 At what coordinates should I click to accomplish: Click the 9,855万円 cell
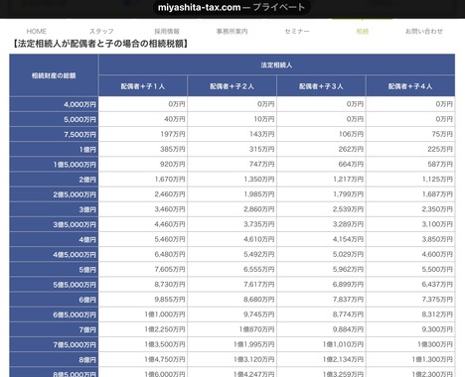pyautogui.click(x=143, y=300)
